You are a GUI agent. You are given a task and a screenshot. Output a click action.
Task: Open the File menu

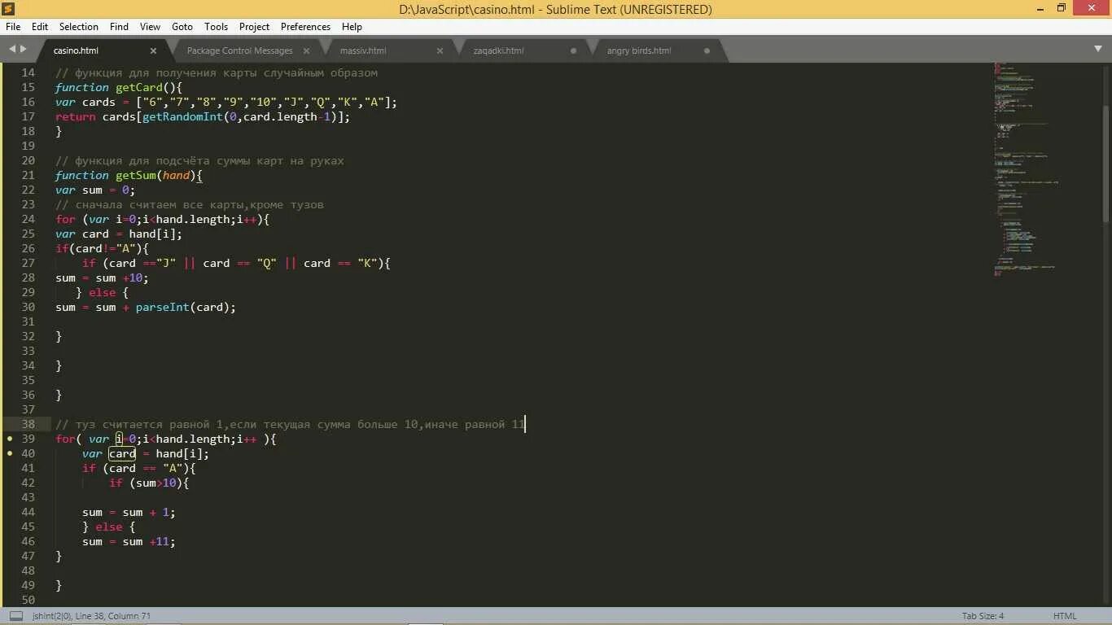coord(13,27)
